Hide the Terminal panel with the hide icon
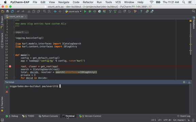 190,82
